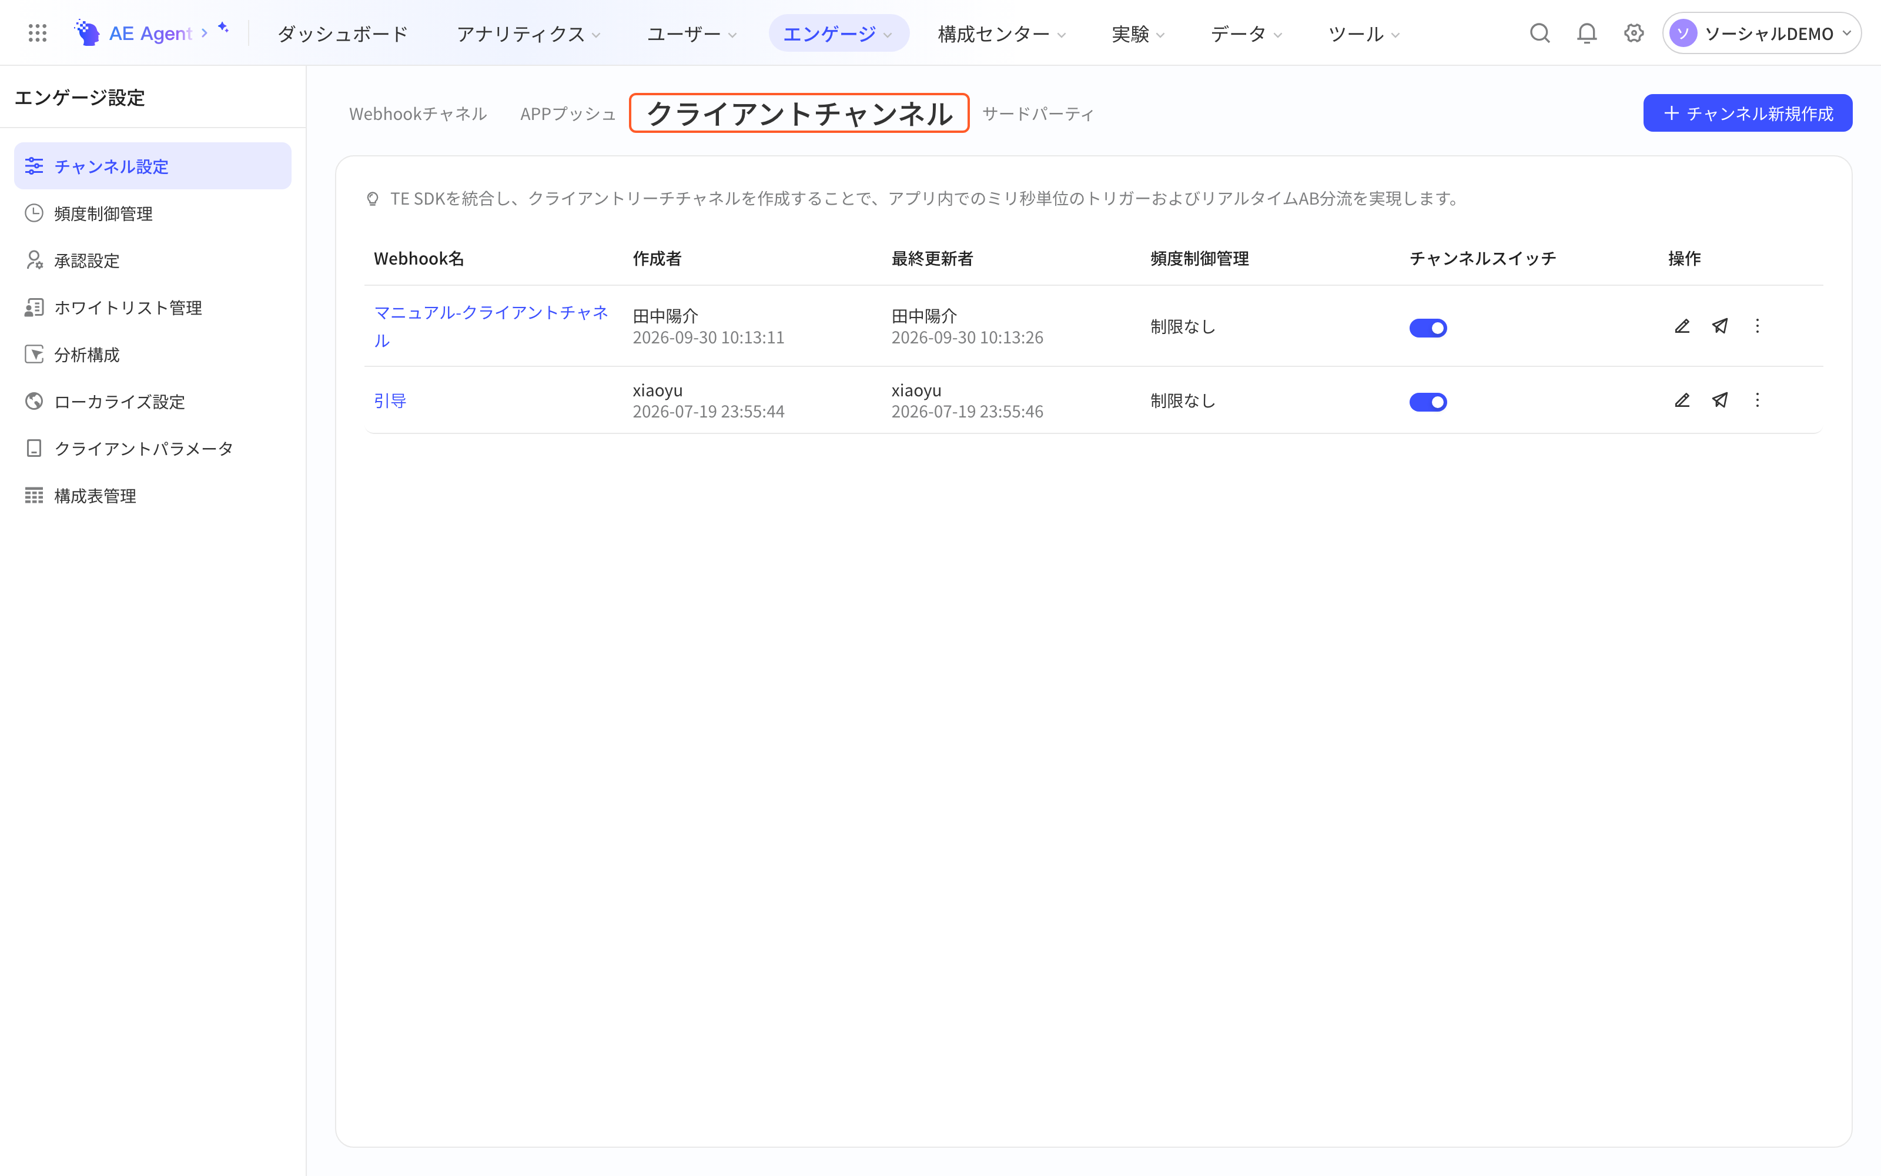1881x1176 pixels.
Task: Click the ホワイトリスト管理 icon in sidebar
Action: 34,307
